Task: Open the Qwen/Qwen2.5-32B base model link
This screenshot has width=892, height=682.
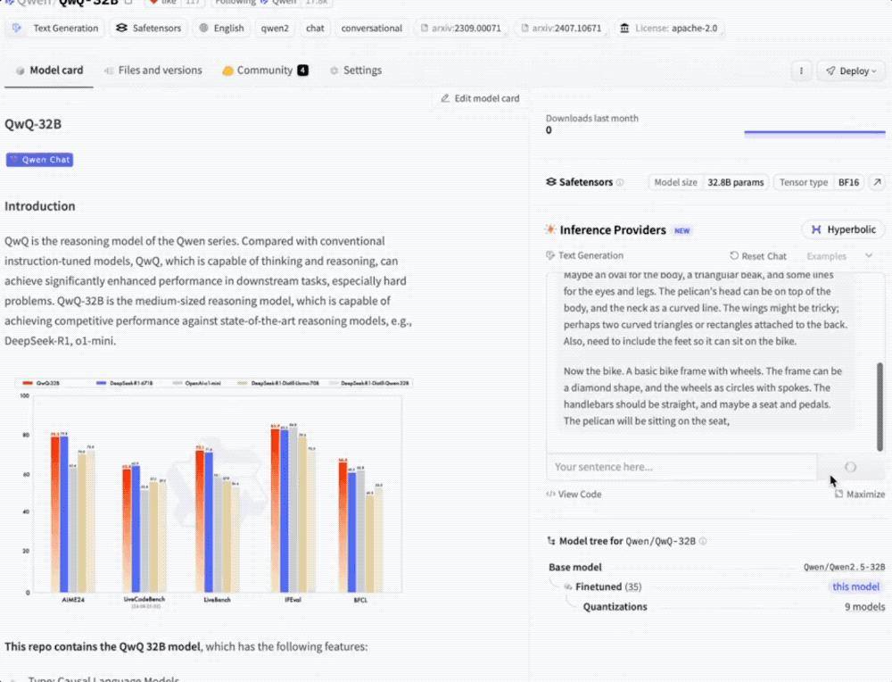Action: coord(844,567)
